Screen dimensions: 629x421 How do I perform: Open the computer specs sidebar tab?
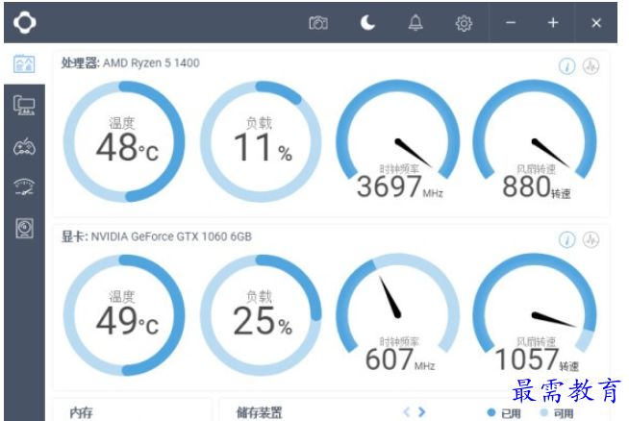[x=24, y=106]
